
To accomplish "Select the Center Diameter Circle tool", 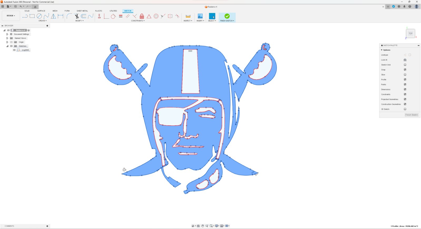I will click(39, 16).
